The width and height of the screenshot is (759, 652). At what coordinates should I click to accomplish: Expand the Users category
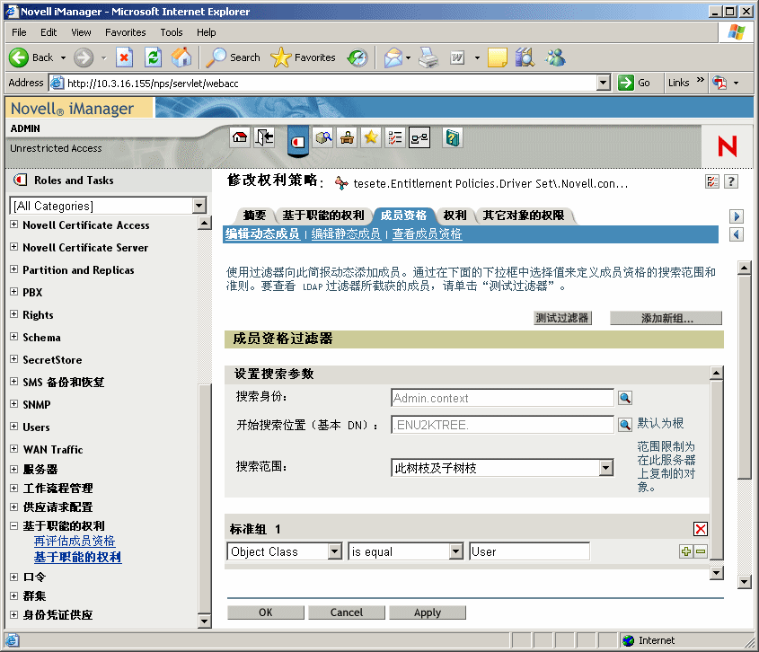click(14, 427)
